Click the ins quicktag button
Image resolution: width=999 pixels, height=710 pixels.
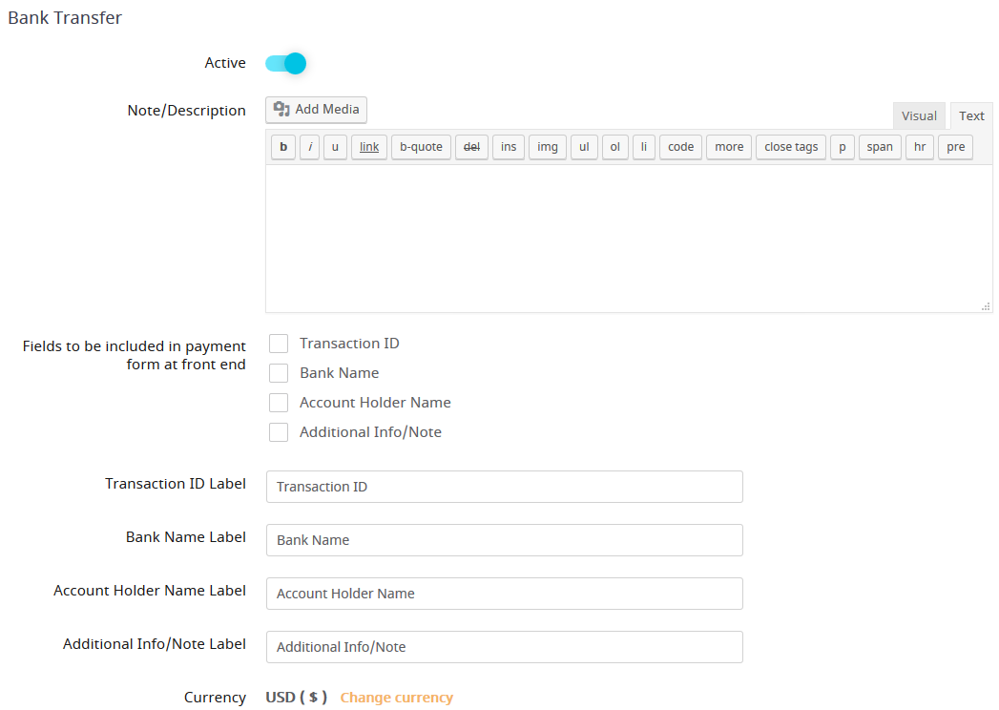click(x=509, y=147)
